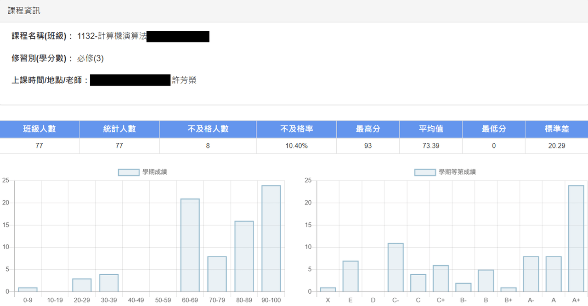The image size is (588, 306).
Task: Click the 30-39 score bar
Action: tap(109, 283)
